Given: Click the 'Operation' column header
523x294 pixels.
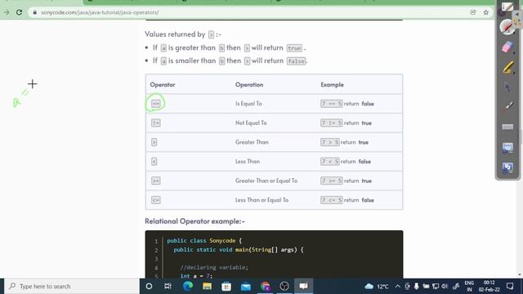Looking at the screenshot, I should pyautogui.click(x=249, y=85).
